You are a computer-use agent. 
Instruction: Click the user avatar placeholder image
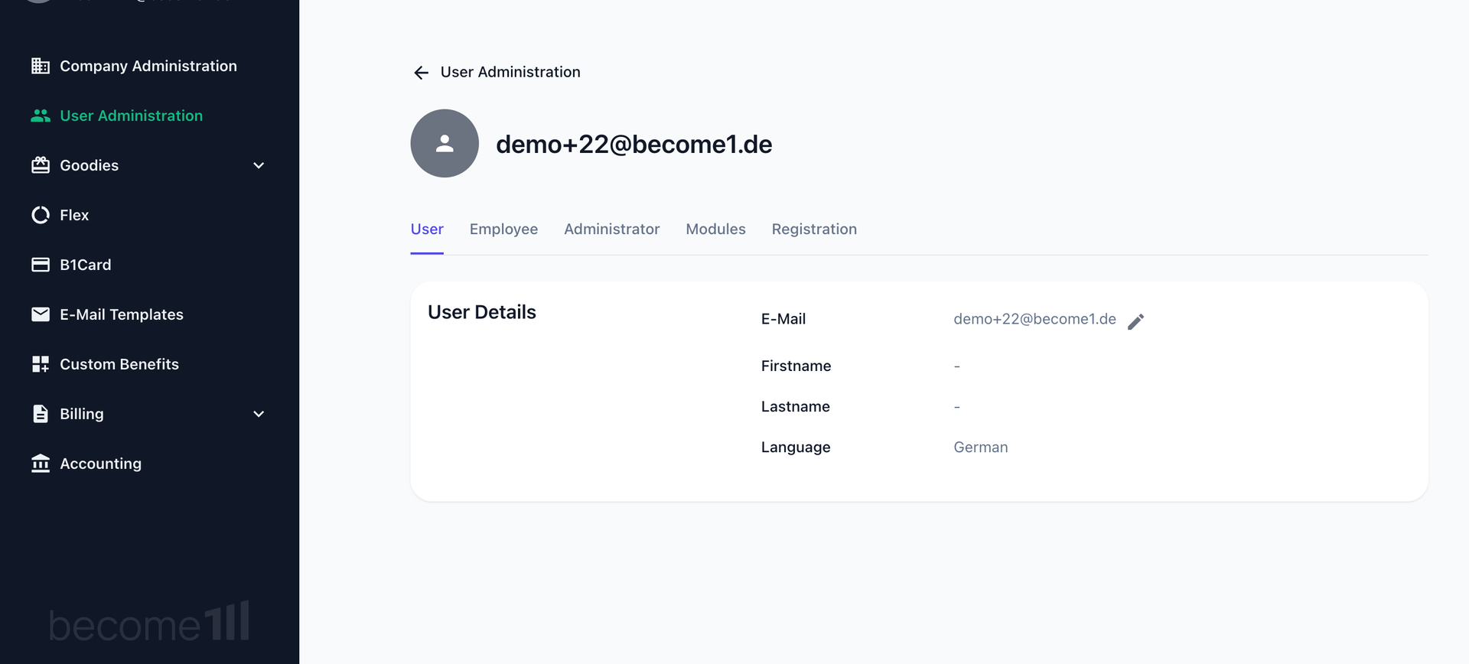pos(445,144)
